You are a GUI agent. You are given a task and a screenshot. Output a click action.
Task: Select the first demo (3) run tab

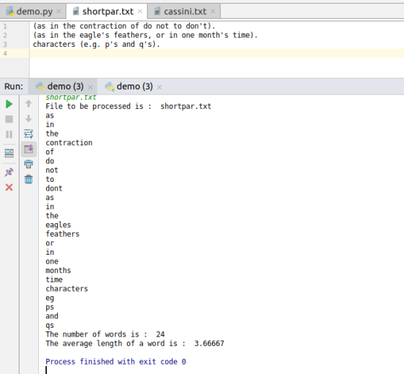tap(63, 87)
